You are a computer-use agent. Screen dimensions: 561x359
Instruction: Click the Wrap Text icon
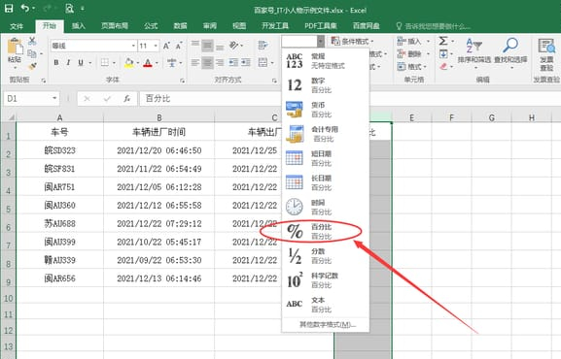[x=263, y=45]
